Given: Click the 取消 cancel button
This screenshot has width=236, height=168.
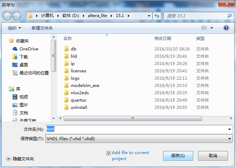Looking at the screenshot, I should [213, 156].
